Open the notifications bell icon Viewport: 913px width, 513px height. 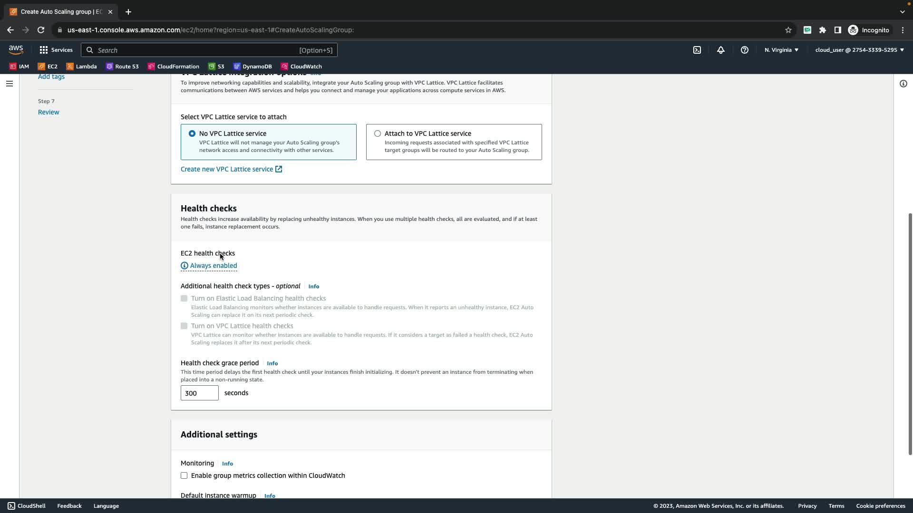pos(721,50)
